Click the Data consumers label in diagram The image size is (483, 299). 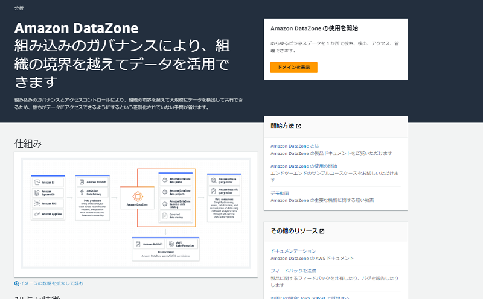click(224, 200)
